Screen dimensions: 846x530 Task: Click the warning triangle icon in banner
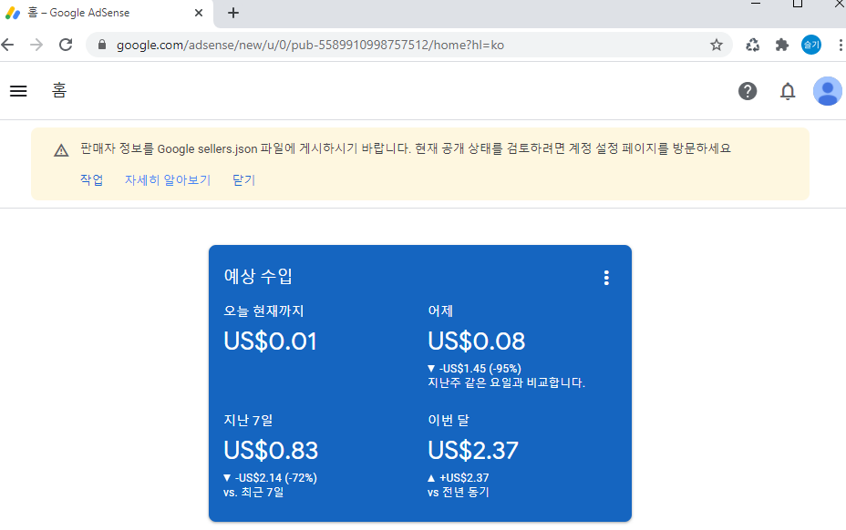click(61, 150)
